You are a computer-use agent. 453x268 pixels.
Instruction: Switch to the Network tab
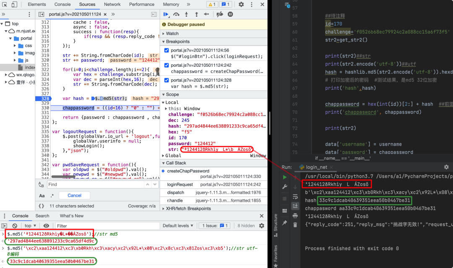(x=112, y=4)
